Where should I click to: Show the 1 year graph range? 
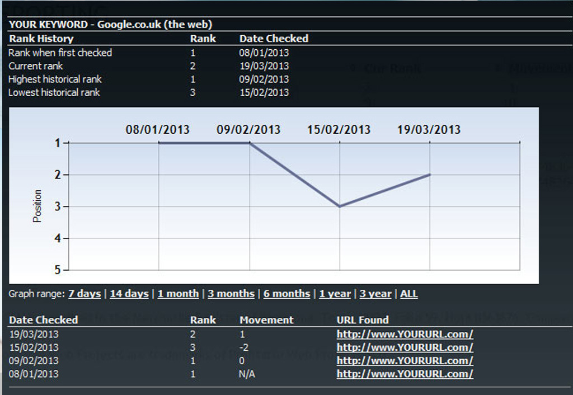(335, 294)
